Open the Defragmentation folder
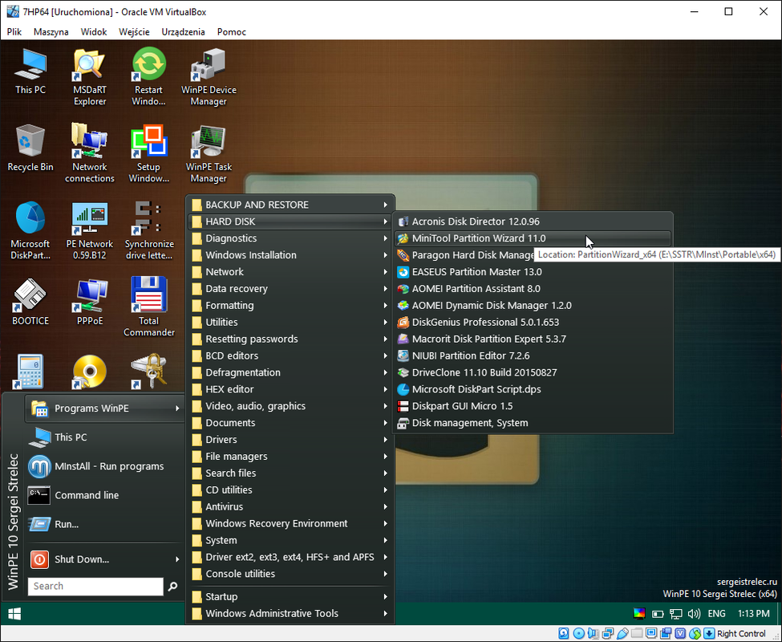 [x=290, y=372]
